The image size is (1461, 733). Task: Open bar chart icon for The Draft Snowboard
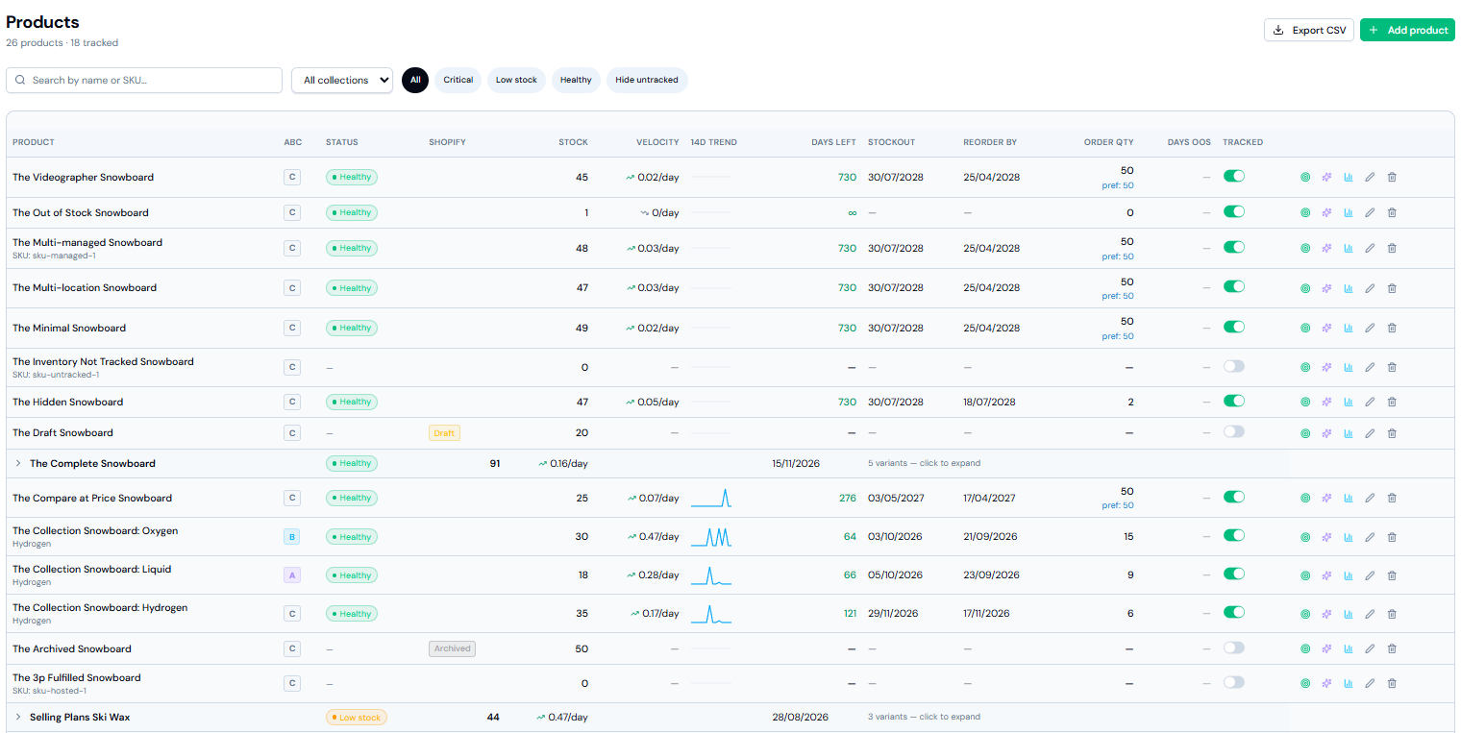[x=1349, y=433]
